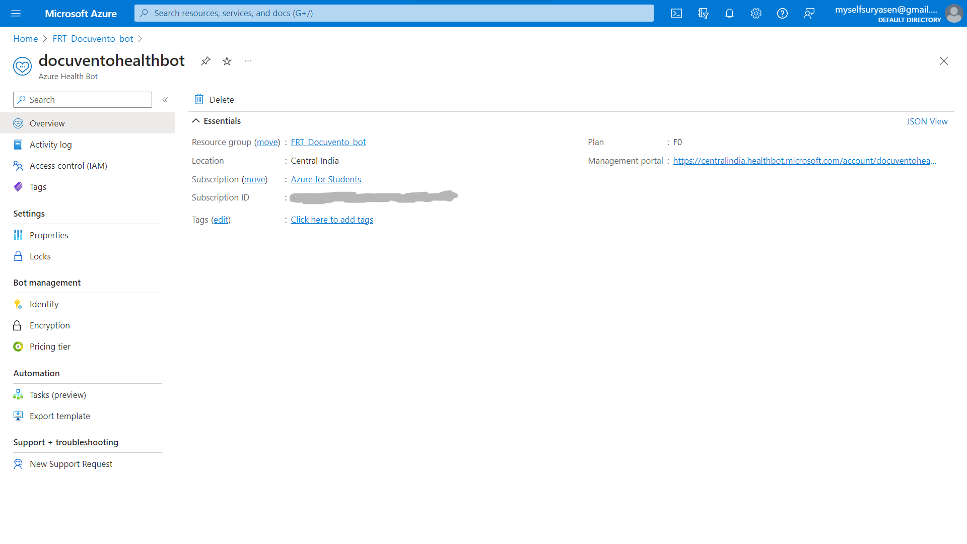The image size is (967, 544).
Task: Add resource to favorites with star
Action: coord(227,61)
